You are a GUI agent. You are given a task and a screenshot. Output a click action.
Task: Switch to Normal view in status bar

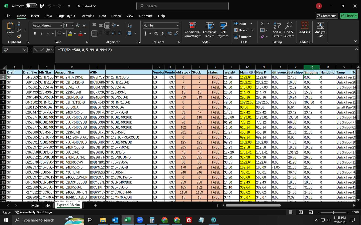pyautogui.click(x=291, y=212)
